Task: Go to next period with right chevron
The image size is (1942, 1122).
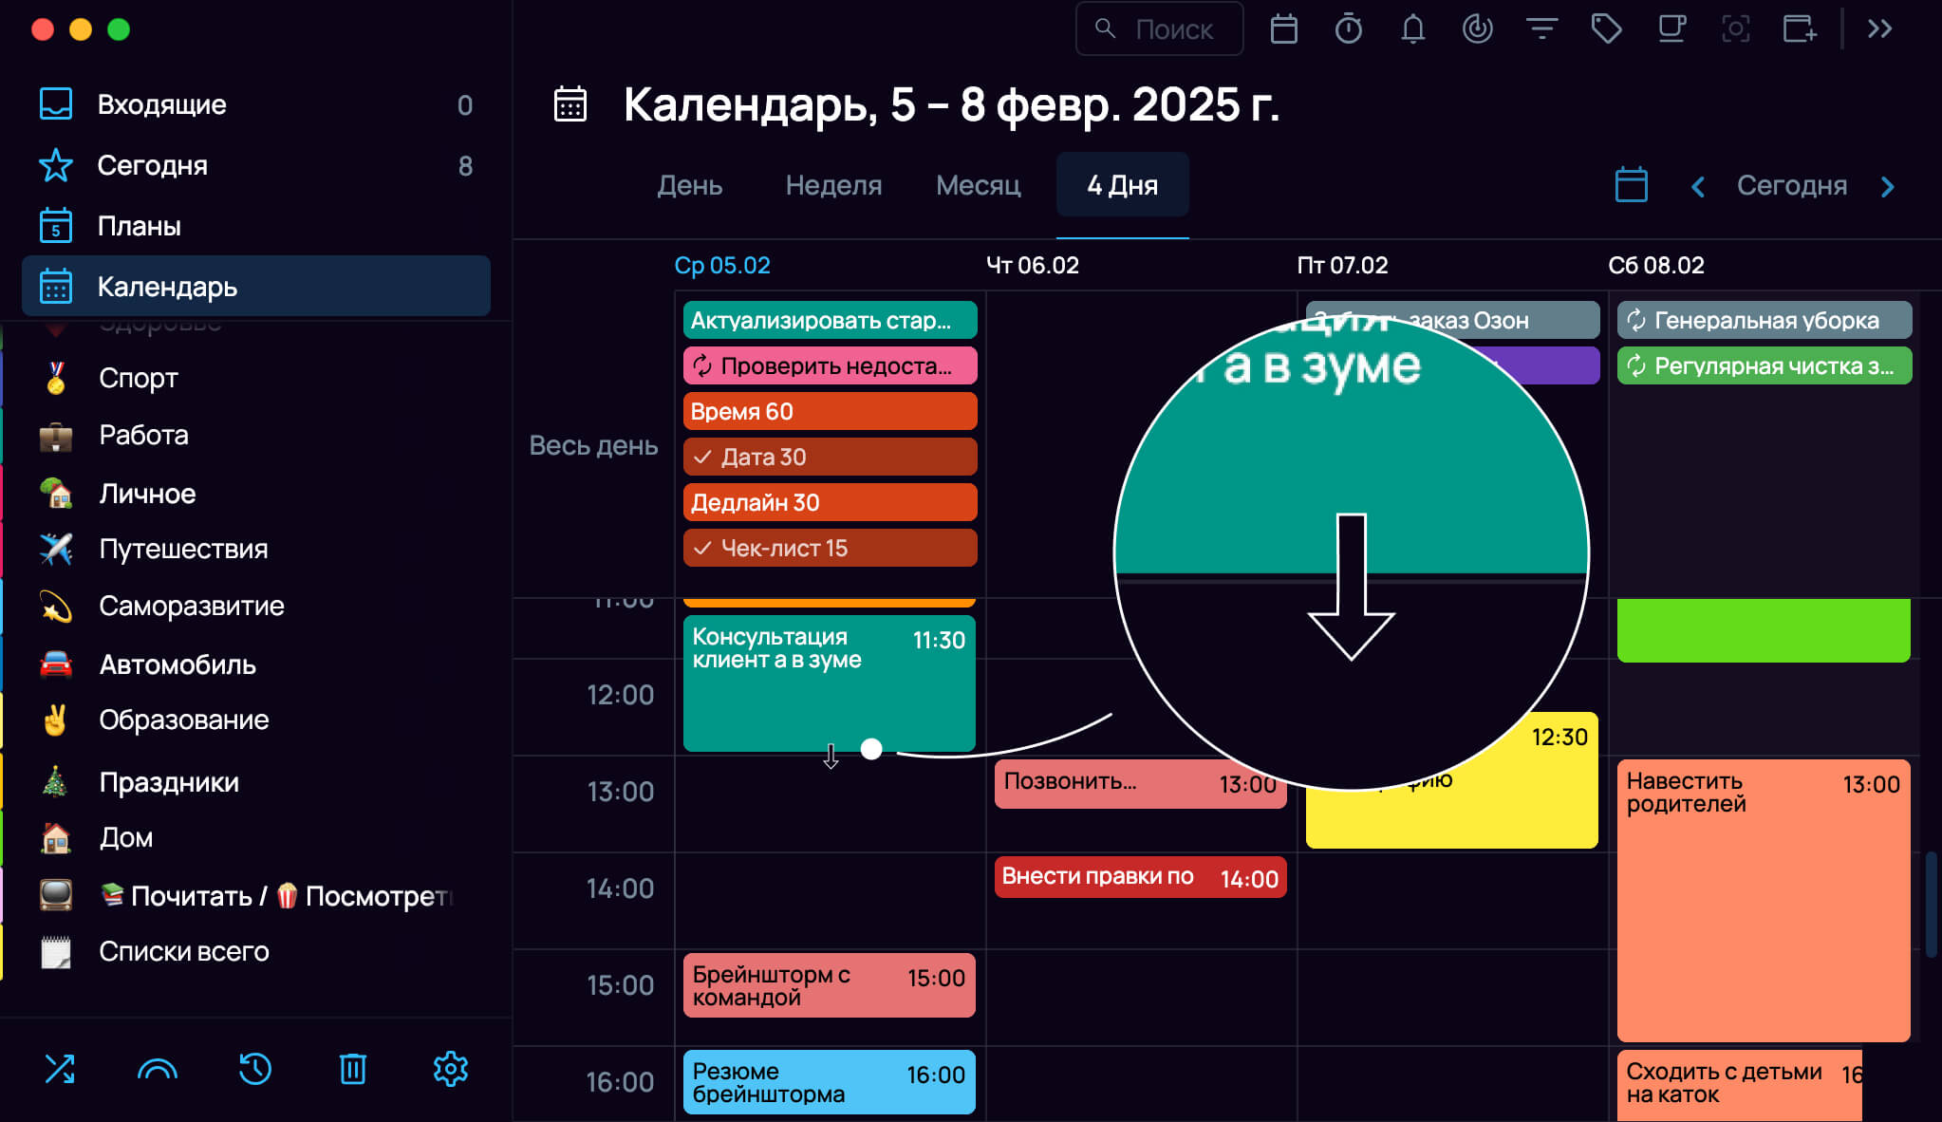Action: point(1887,186)
